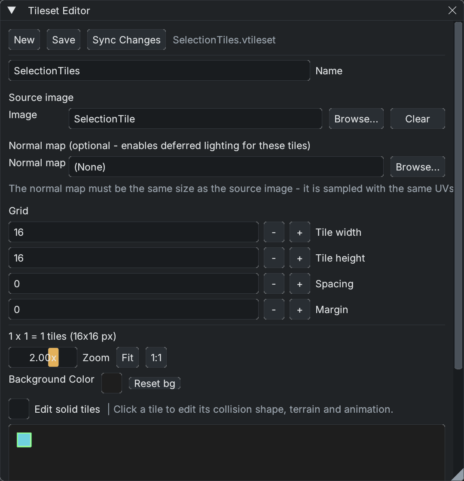The width and height of the screenshot is (464, 481).
Task: Click the SelectionTile source image field
Action: point(195,119)
